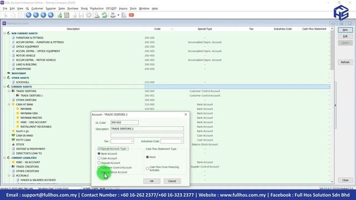Click the Description field showing TRADE DEBTORS 2
This screenshot has height=200, width=356.
(147, 129)
